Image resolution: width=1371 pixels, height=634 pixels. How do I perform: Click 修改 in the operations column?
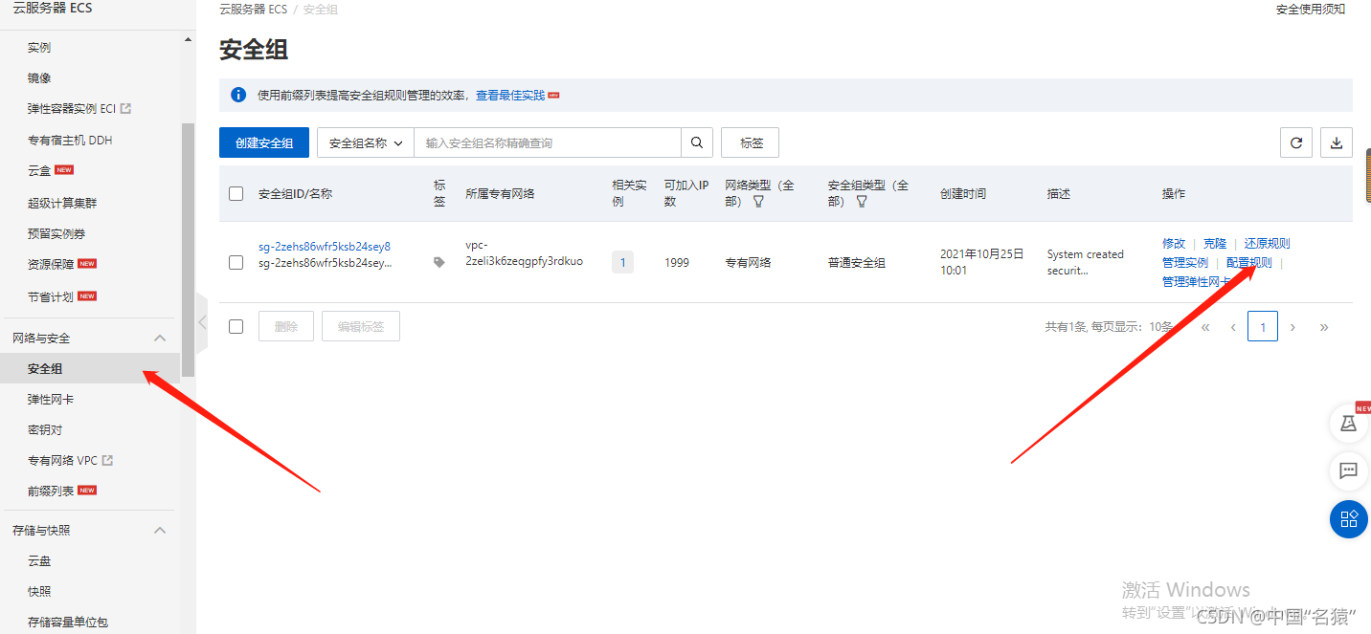click(x=1174, y=243)
